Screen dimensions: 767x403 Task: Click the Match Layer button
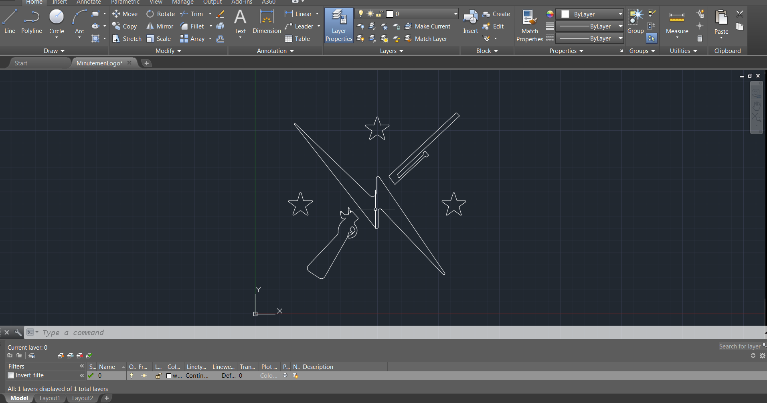point(426,39)
